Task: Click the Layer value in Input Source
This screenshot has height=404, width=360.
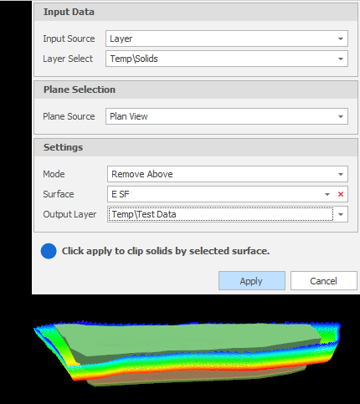Action: tap(121, 38)
